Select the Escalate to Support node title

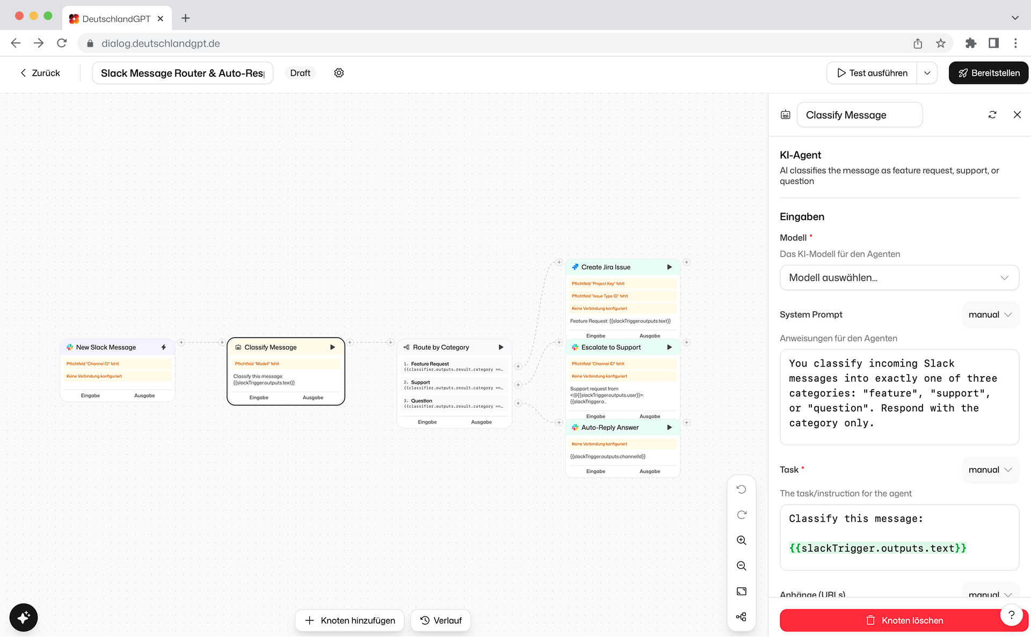(x=611, y=347)
